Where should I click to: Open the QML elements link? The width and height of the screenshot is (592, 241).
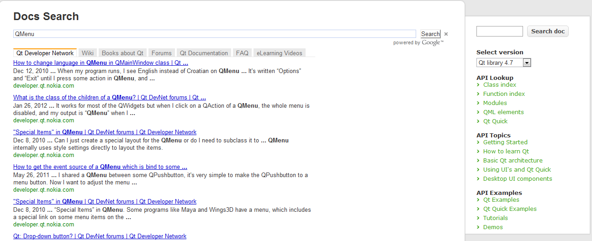point(503,112)
